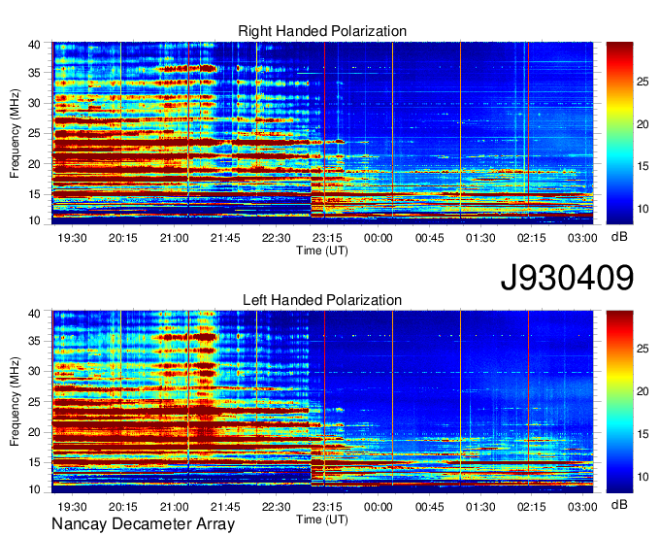Click the red vertical marker near 23:15 in Left Handed plot

324,399
